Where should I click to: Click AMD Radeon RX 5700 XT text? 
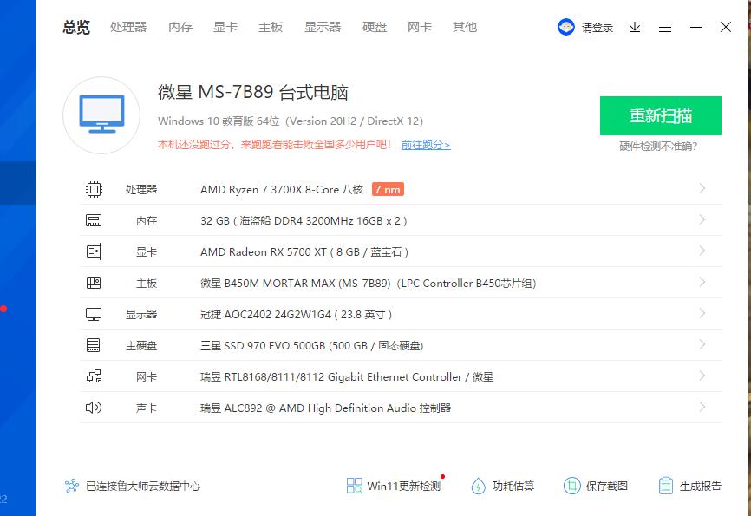[x=304, y=252]
